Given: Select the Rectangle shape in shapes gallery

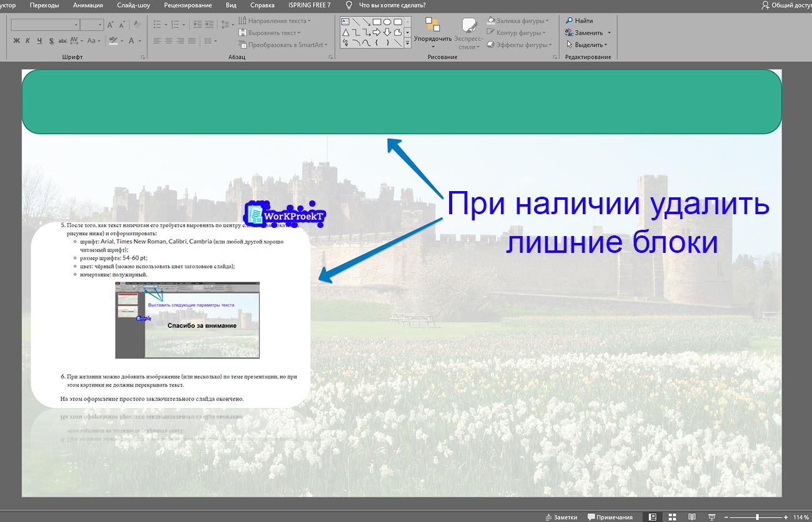Looking at the screenshot, I should tap(377, 22).
